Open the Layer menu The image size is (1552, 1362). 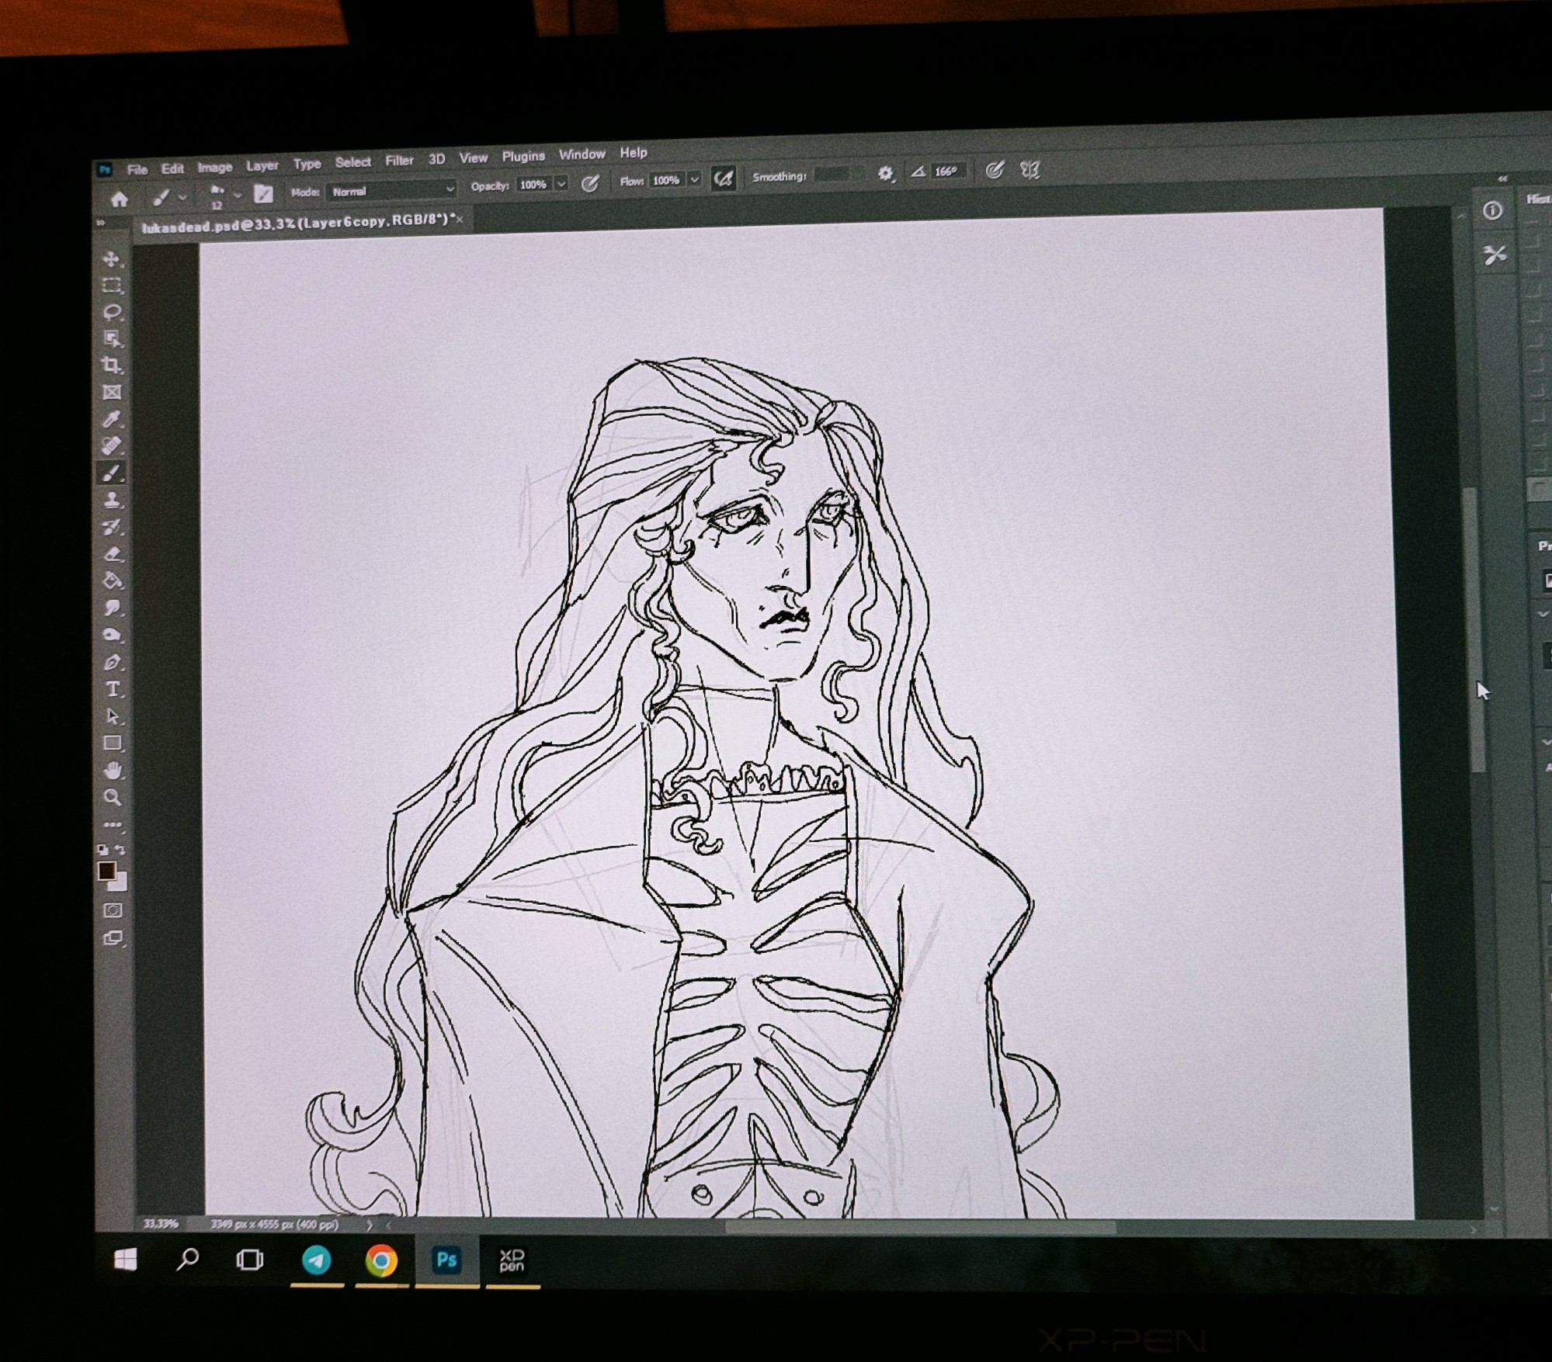tap(262, 165)
